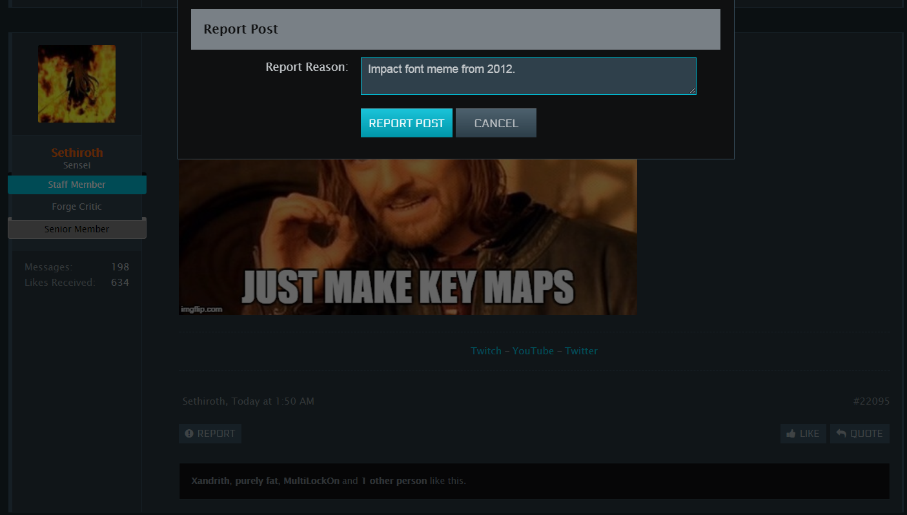
Task: Open Xandrith's profile from the likes list
Action: (x=210, y=481)
